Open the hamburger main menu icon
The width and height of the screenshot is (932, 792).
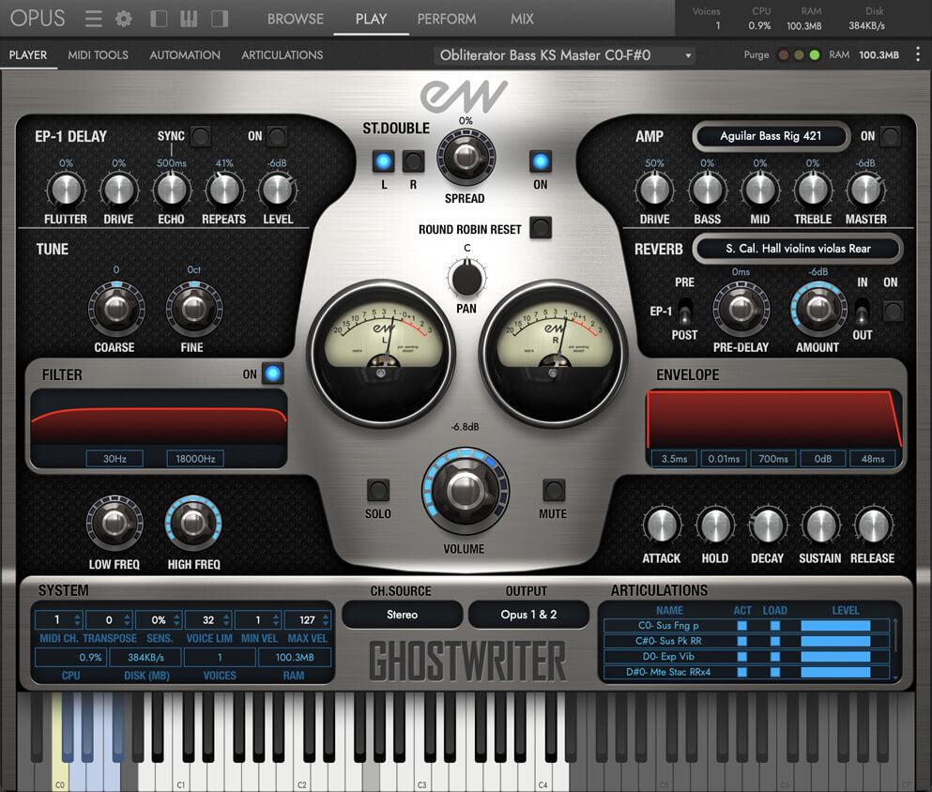[x=94, y=19]
